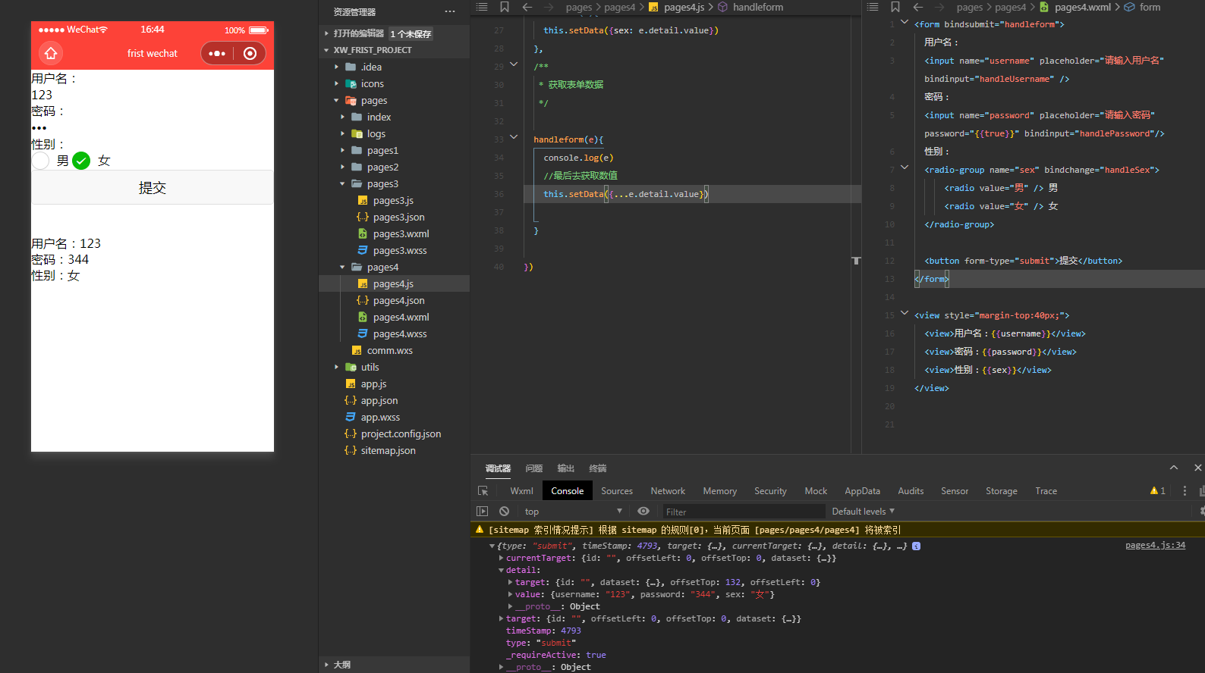Switch to the Network tab
The width and height of the screenshot is (1205, 673).
[x=667, y=491]
